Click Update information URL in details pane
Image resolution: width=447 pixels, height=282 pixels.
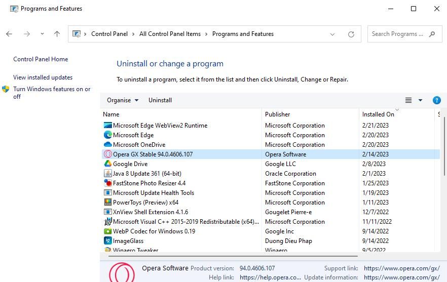[x=402, y=277]
